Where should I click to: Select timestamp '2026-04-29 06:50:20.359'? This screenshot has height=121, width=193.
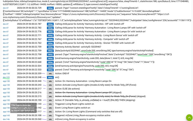[x=29, y=73]
